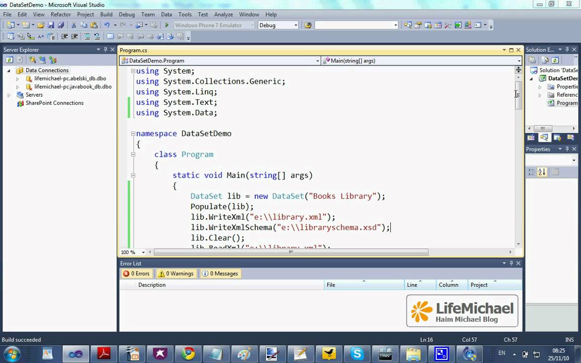This screenshot has width=581, height=363.
Task: Open the Debug menu
Action: [x=127, y=15]
